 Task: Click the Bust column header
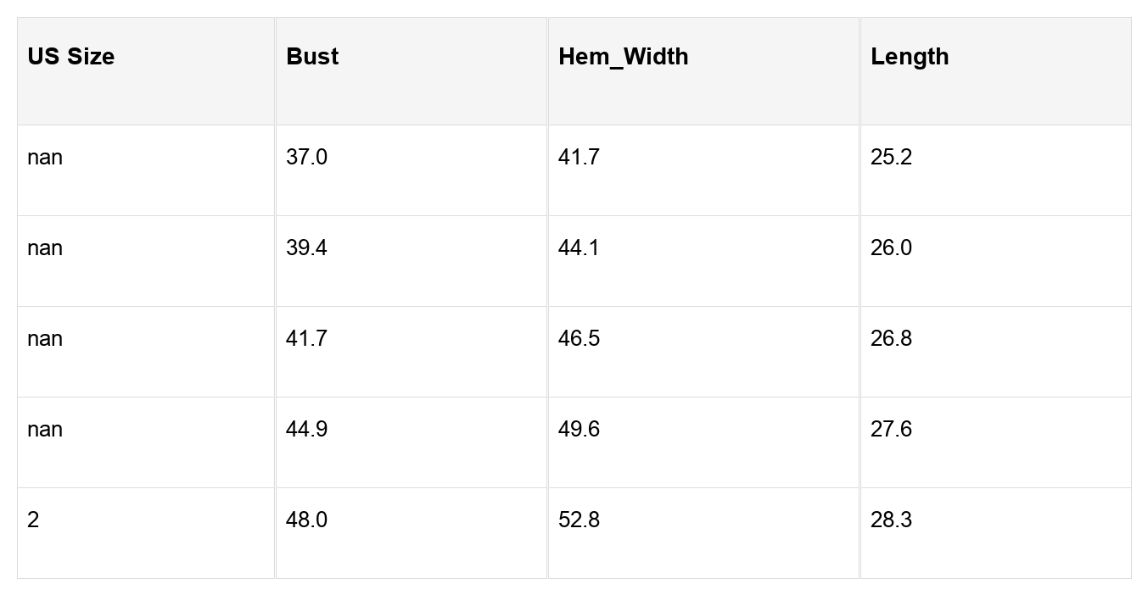312,57
